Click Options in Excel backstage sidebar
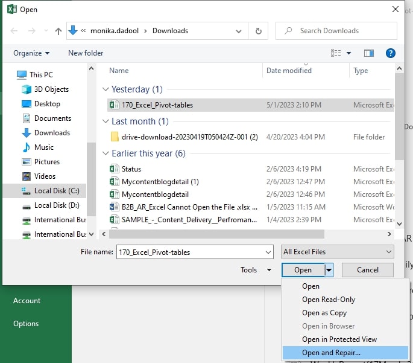The image size is (413, 363). click(26, 324)
